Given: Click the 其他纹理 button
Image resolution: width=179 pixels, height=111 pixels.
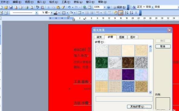Looking at the screenshot, I should (139, 107).
